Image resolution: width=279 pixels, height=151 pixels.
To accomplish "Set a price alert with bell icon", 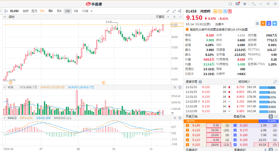I will coord(257,23).
